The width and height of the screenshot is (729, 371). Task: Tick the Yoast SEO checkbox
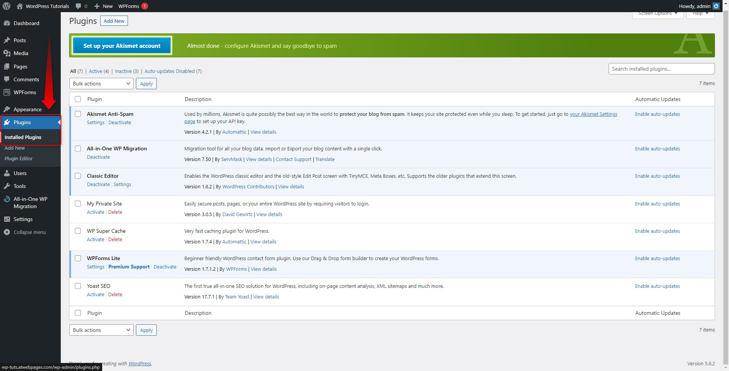tap(78, 286)
